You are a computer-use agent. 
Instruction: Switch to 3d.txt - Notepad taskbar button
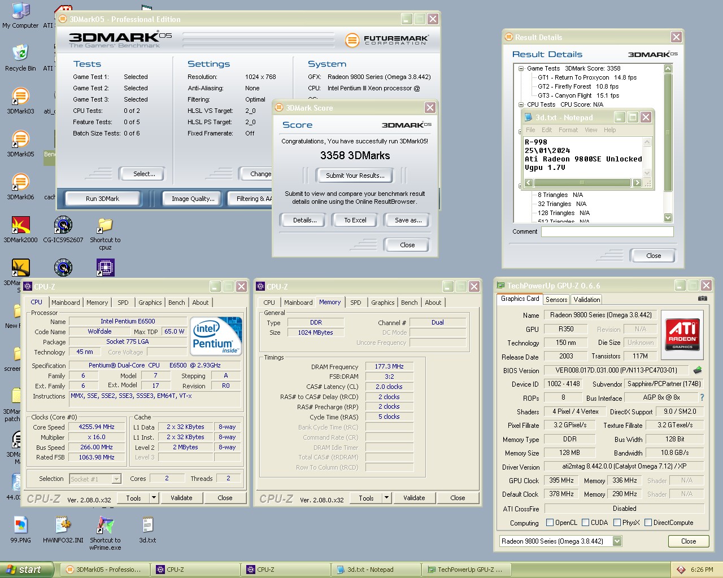pyautogui.click(x=377, y=570)
